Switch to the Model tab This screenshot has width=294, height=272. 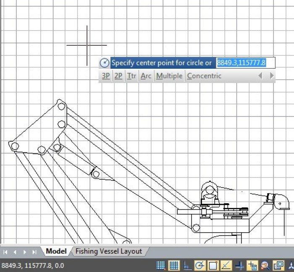pyautogui.click(x=56, y=251)
